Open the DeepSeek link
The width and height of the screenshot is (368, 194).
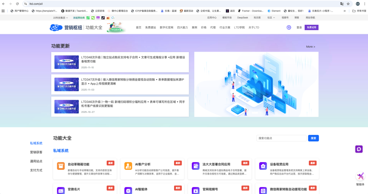tap(243, 18)
